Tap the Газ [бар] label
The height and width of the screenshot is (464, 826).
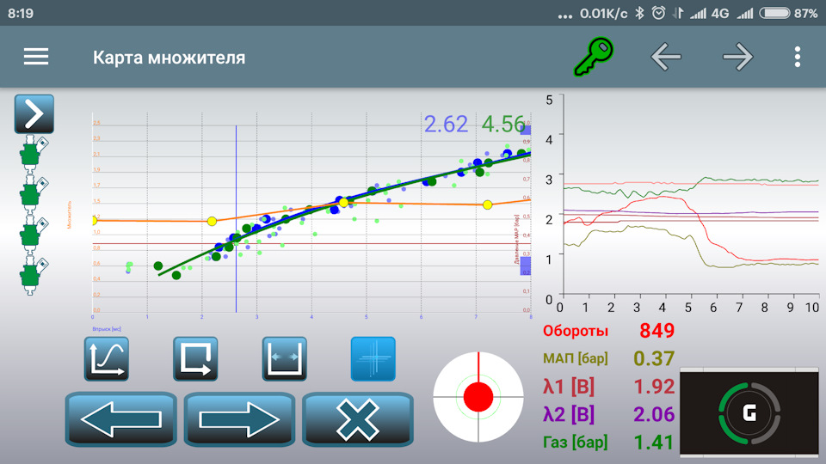(576, 443)
